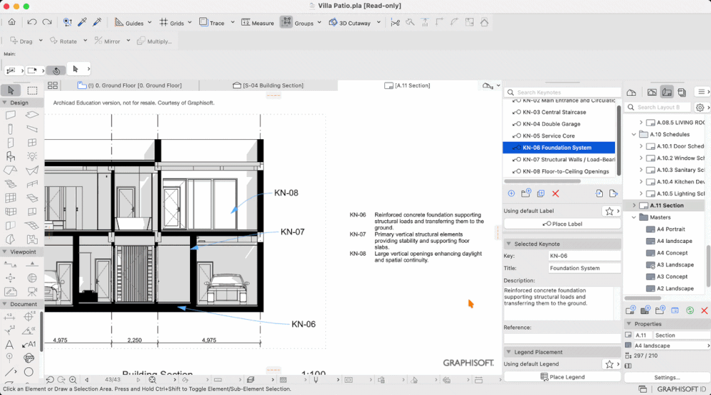Click the new keynote folder icon
This screenshot has height=395, width=711.
(526, 194)
